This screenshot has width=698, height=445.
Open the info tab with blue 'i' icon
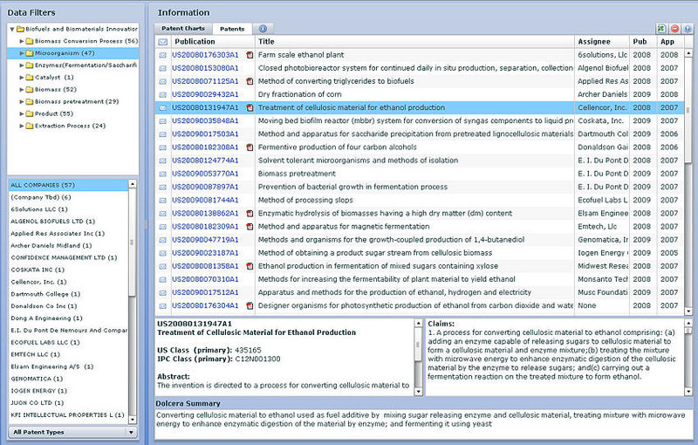tap(263, 29)
